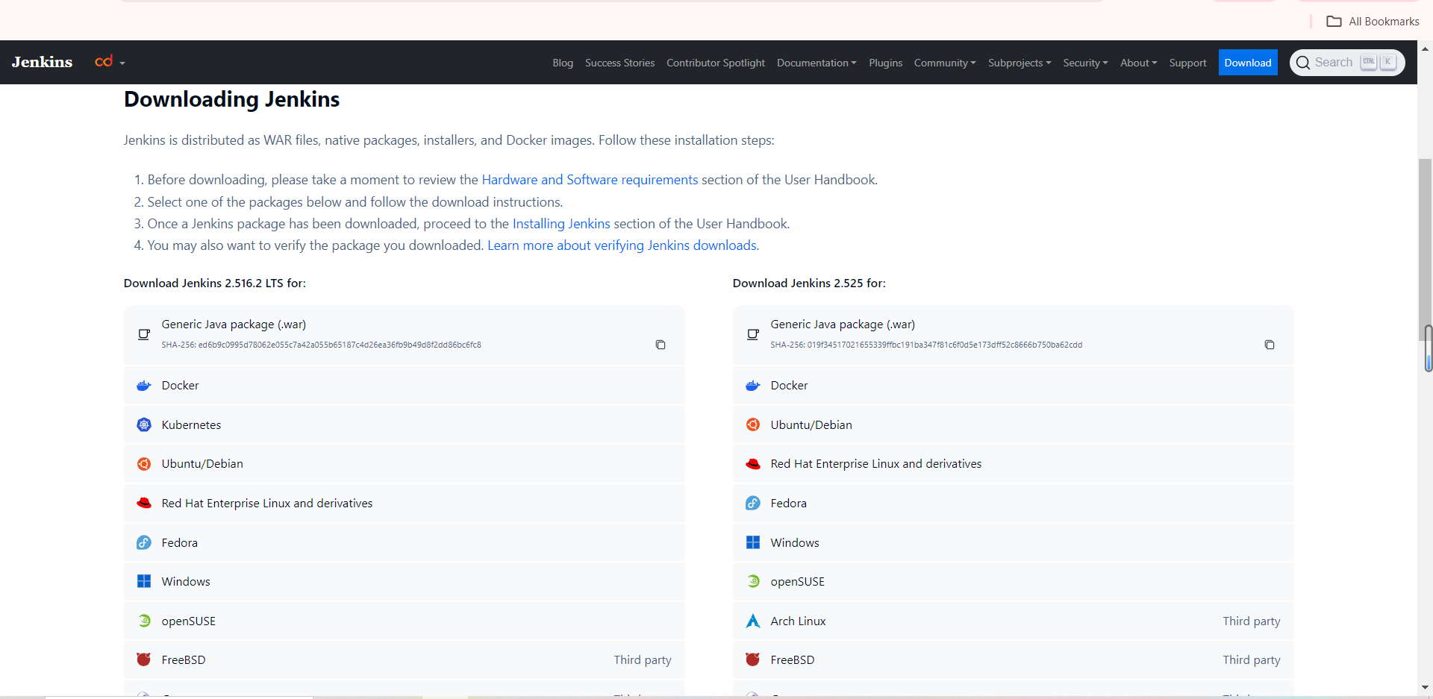The image size is (1433, 699).
Task: Copy SHA-256 of weekly 2.525 war package
Action: click(1270, 345)
